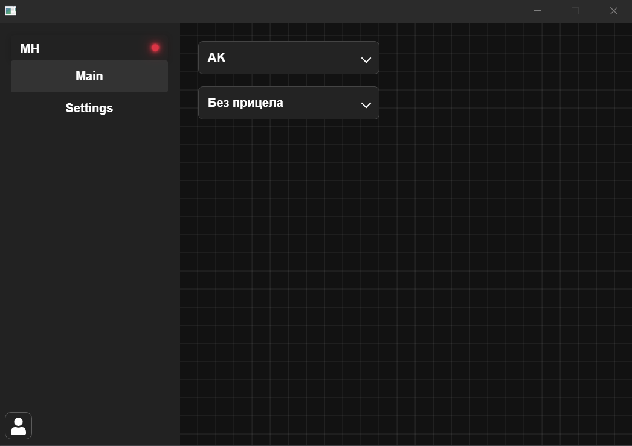The height and width of the screenshot is (446, 632).
Task: Click the chevron arrow beside AK
Action: coord(366,60)
